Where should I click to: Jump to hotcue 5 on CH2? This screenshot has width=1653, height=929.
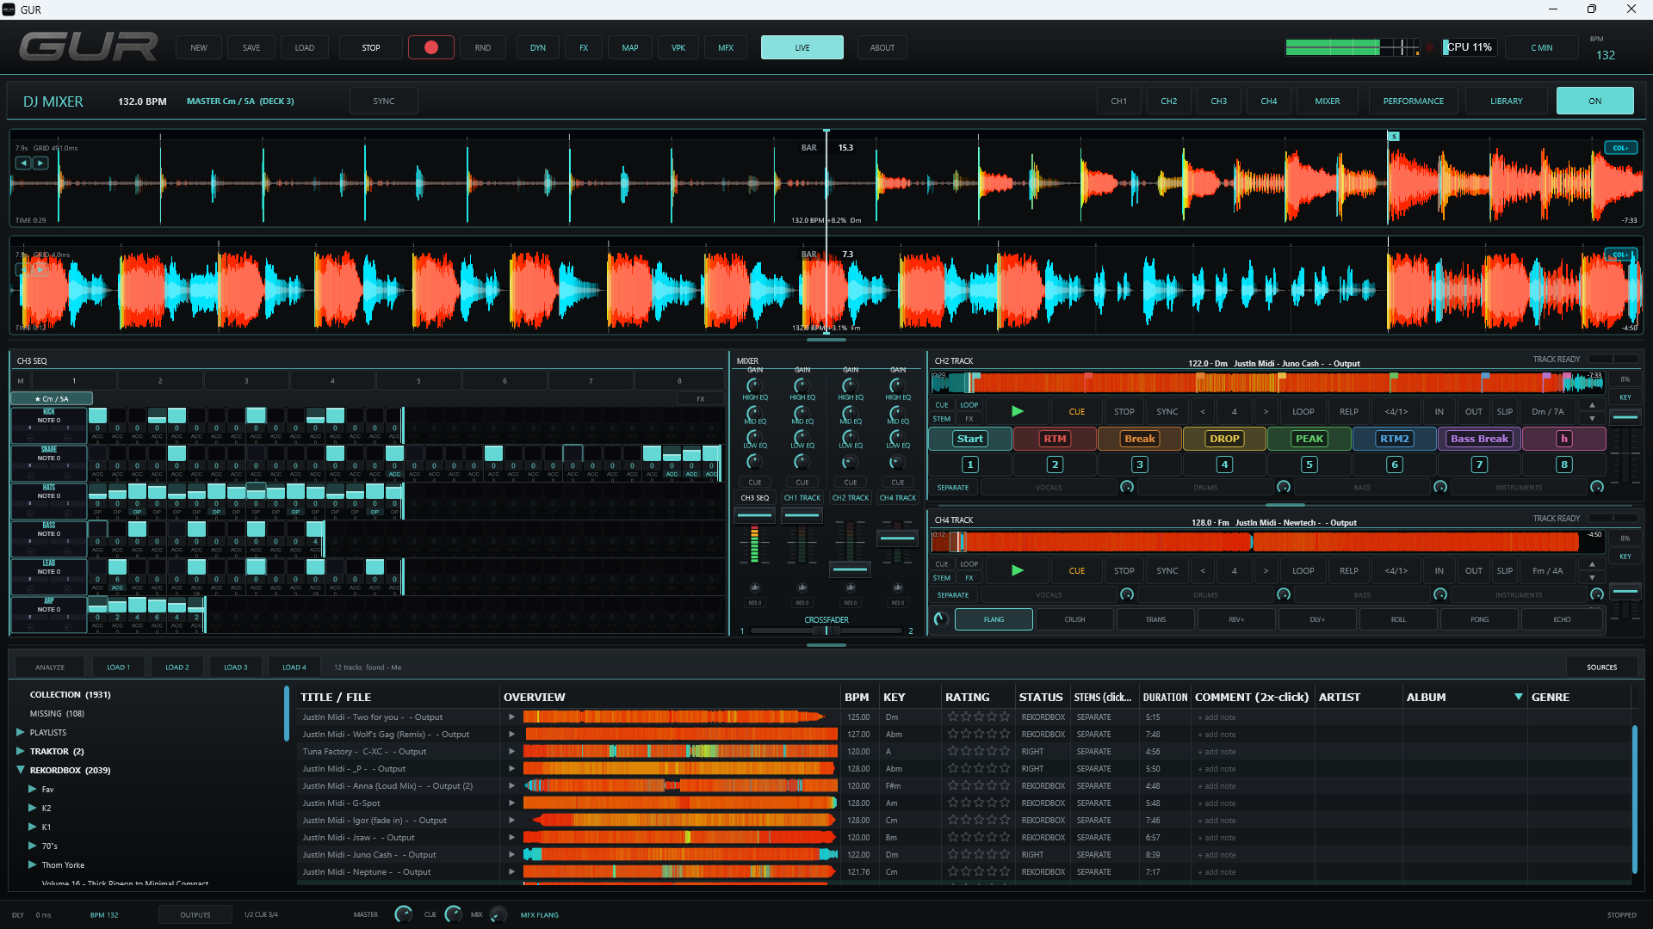[x=1309, y=464]
